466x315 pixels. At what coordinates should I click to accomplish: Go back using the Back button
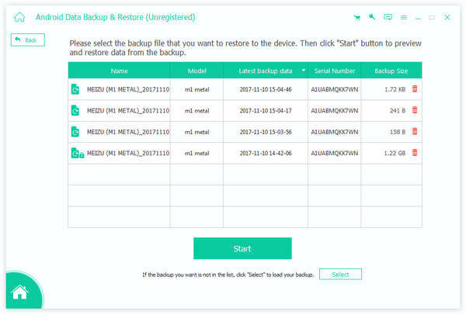pyautogui.click(x=28, y=40)
